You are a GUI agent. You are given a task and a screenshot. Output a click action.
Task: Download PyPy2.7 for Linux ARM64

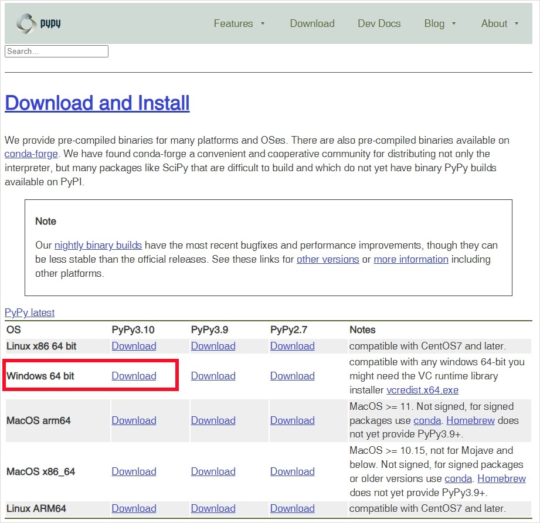point(293,508)
